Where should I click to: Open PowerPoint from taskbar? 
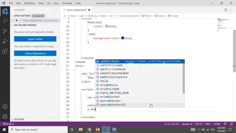(97, 130)
